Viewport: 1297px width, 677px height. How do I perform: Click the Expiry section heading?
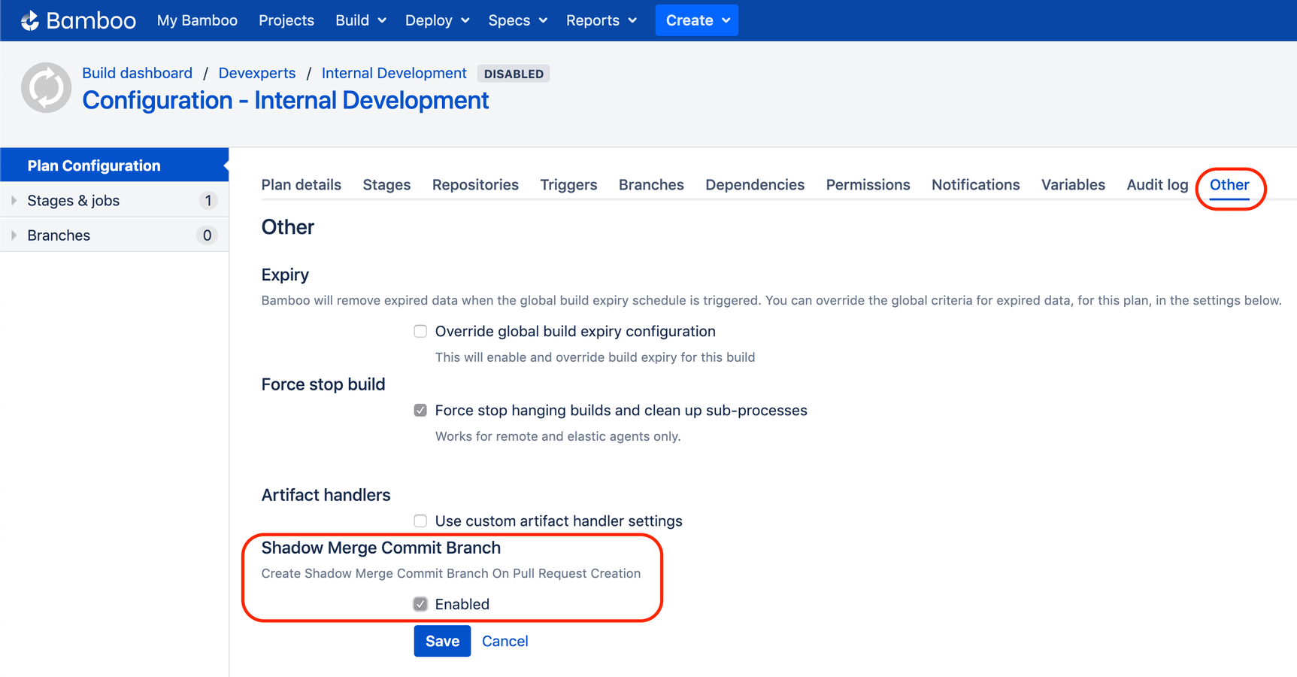point(285,275)
